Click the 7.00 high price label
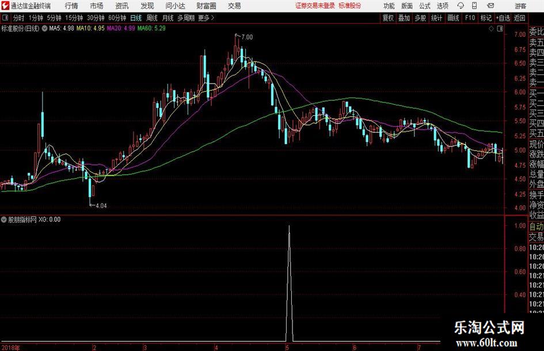Image resolution: width=544 pixels, height=351 pixels. click(247, 37)
